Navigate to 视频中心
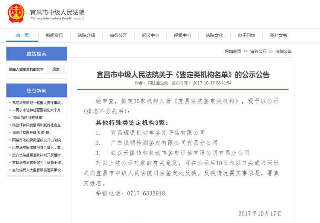This screenshot has width=320, height=223. pos(182,35)
